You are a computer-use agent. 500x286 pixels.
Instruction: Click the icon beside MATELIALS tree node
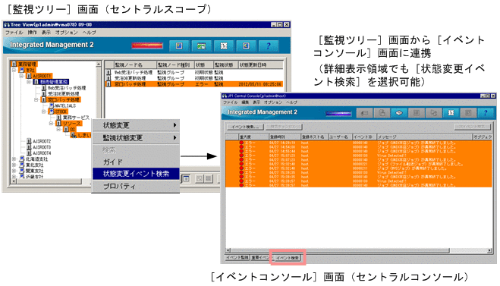pyautogui.click(x=52, y=105)
